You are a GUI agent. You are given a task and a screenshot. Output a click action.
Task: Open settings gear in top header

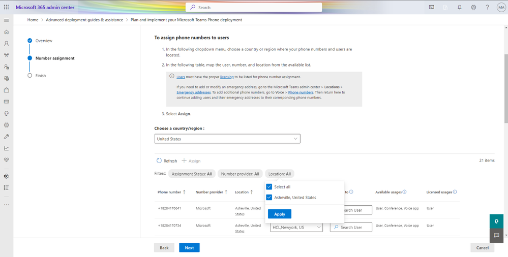tap(473, 7)
